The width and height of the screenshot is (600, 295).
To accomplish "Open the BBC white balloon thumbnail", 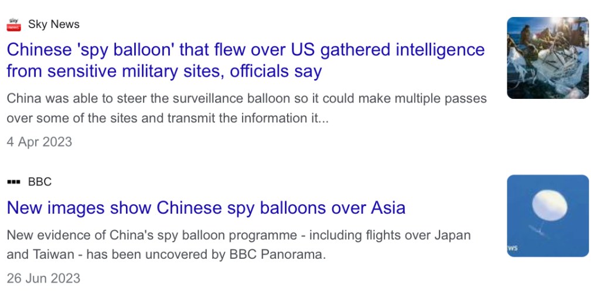I will click(x=547, y=215).
